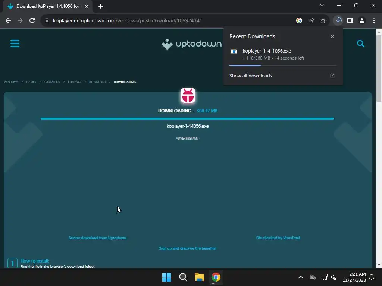The image size is (382, 286).
Task: Click the Uptodown search magnifier icon
Action: click(x=361, y=44)
